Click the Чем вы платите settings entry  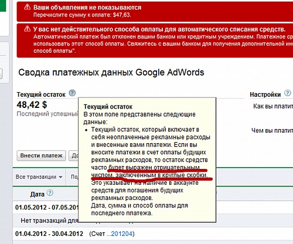pyautogui.click(x=272, y=130)
